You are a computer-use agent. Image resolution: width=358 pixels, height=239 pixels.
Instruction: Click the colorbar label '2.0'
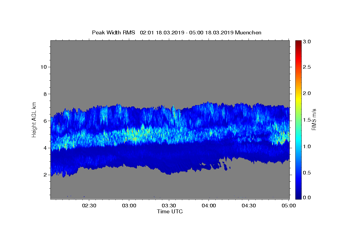point(307,93)
